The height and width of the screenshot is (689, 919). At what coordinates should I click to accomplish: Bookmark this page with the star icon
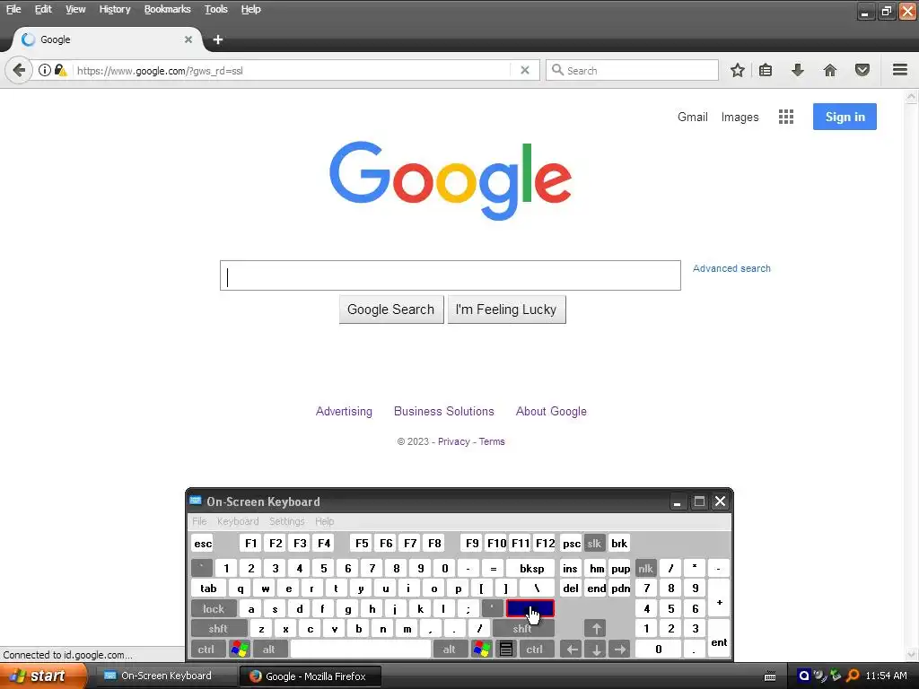click(738, 70)
